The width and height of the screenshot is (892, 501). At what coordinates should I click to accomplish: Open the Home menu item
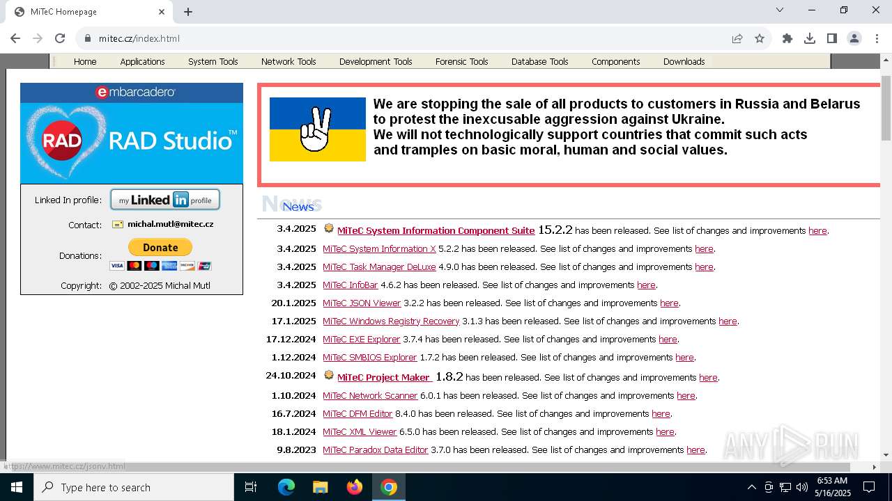click(x=85, y=61)
